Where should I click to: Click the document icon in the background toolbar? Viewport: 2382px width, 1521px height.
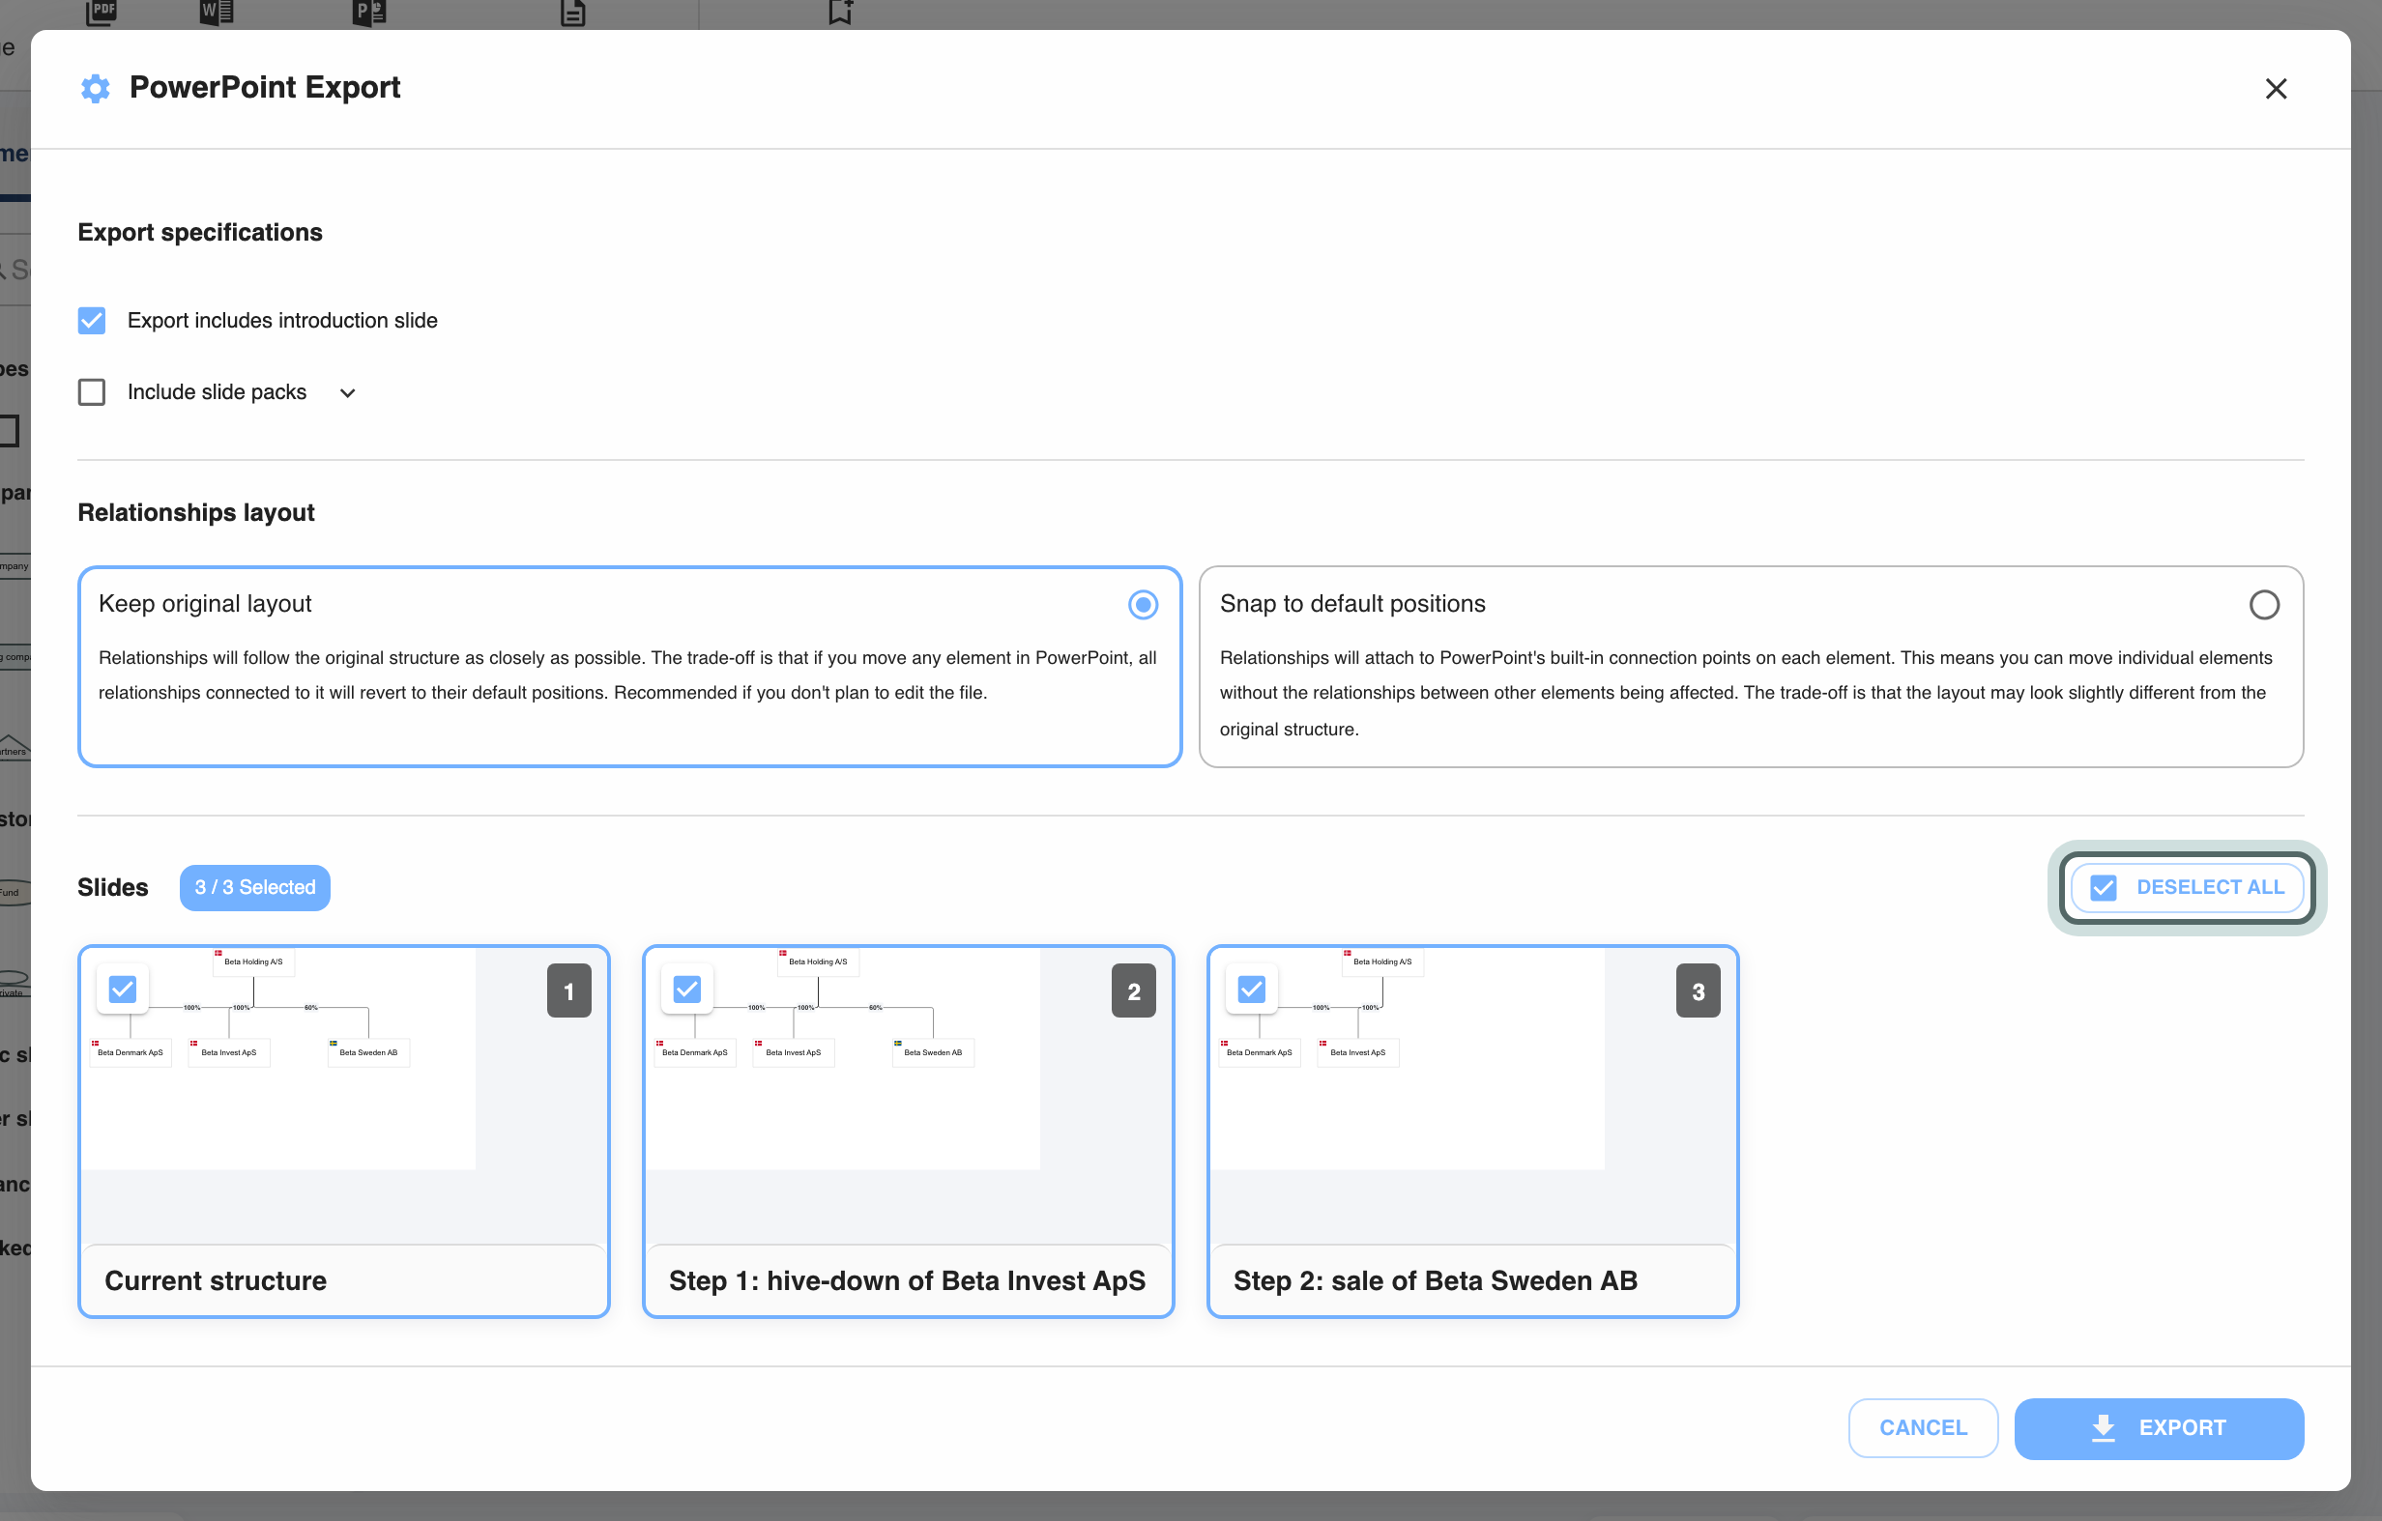pyautogui.click(x=572, y=12)
